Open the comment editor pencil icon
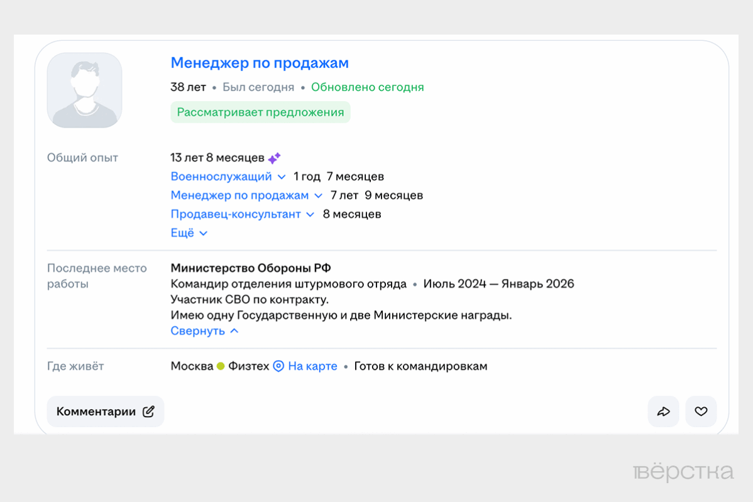This screenshot has height=502, width=753. point(149,412)
